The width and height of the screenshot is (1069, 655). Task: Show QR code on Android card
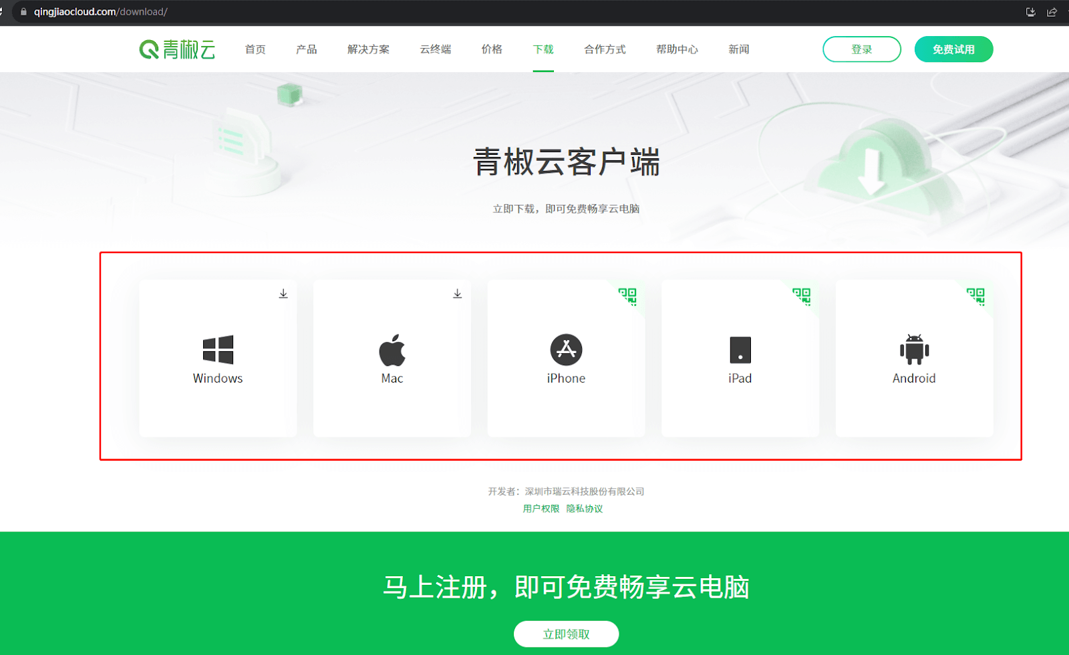click(x=976, y=296)
